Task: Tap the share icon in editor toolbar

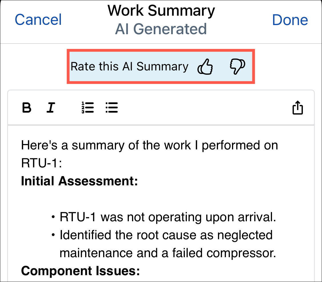Action: pos(297,108)
